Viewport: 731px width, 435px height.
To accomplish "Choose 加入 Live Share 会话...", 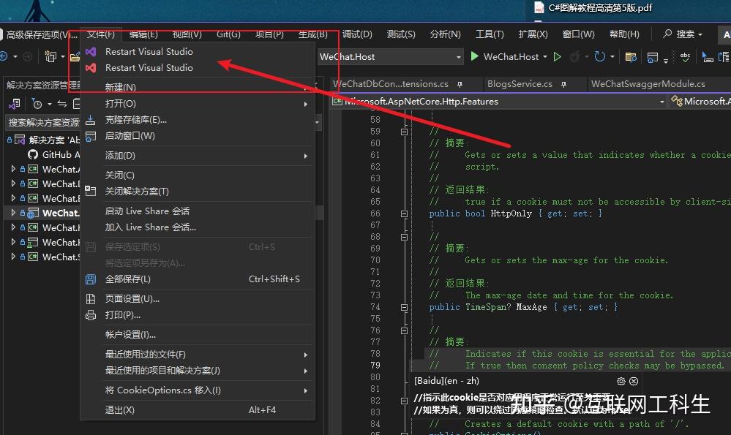I will [197, 227].
